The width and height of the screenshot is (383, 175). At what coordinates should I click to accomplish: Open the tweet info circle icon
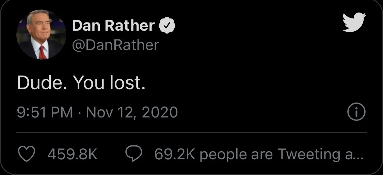(x=356, y=112)
